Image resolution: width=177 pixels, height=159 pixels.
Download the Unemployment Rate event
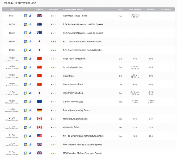coord(30,84)
